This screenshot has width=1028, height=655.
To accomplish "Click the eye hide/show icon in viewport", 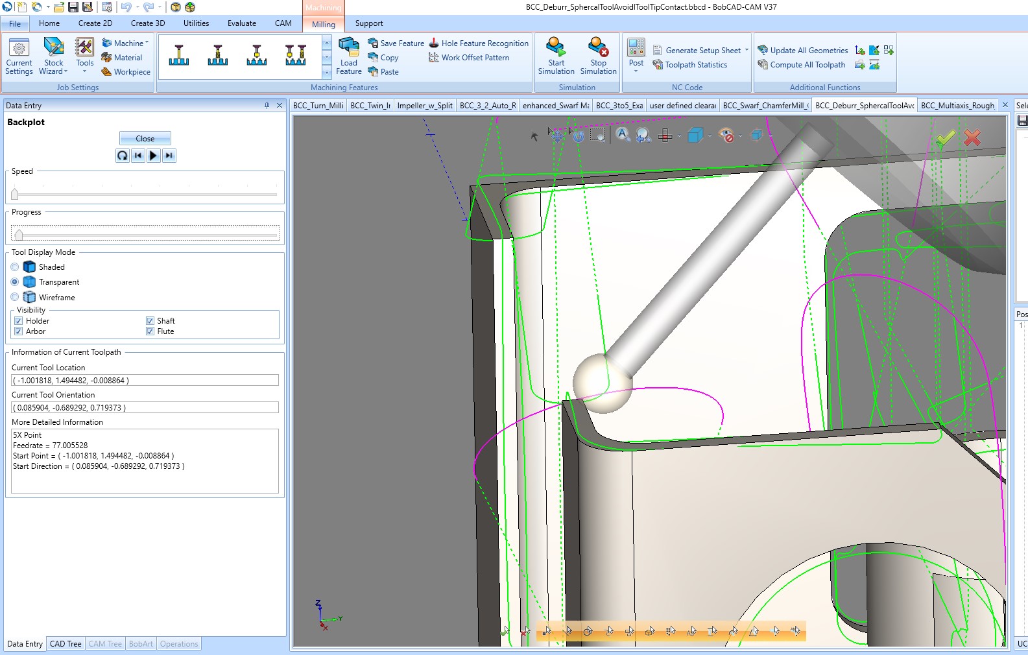I will 726,136.
